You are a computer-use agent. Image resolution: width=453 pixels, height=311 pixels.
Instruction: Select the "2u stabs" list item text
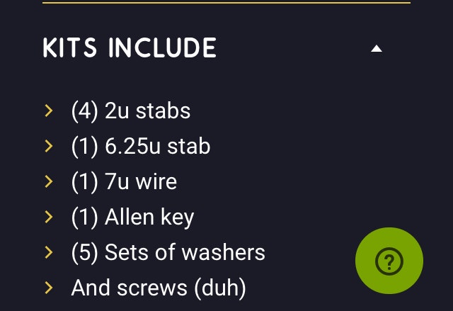pyautogui.click(x=147, y=111)
